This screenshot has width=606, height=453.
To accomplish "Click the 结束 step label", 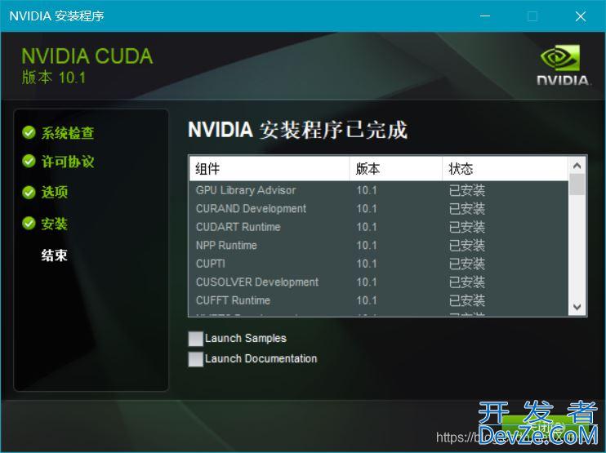I will (55, 255).
